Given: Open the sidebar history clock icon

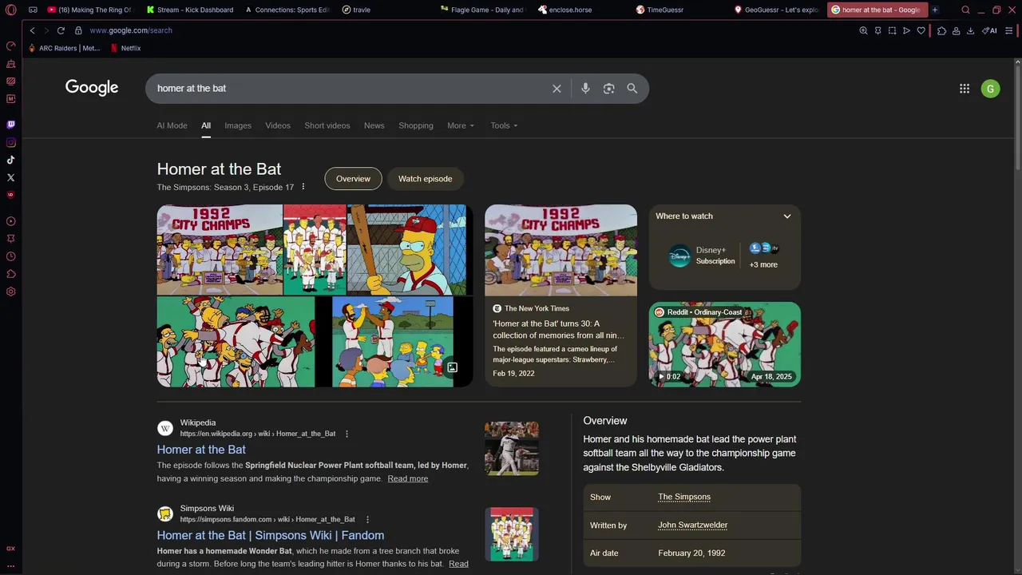Looking at the screenshot, I should 10,256.
